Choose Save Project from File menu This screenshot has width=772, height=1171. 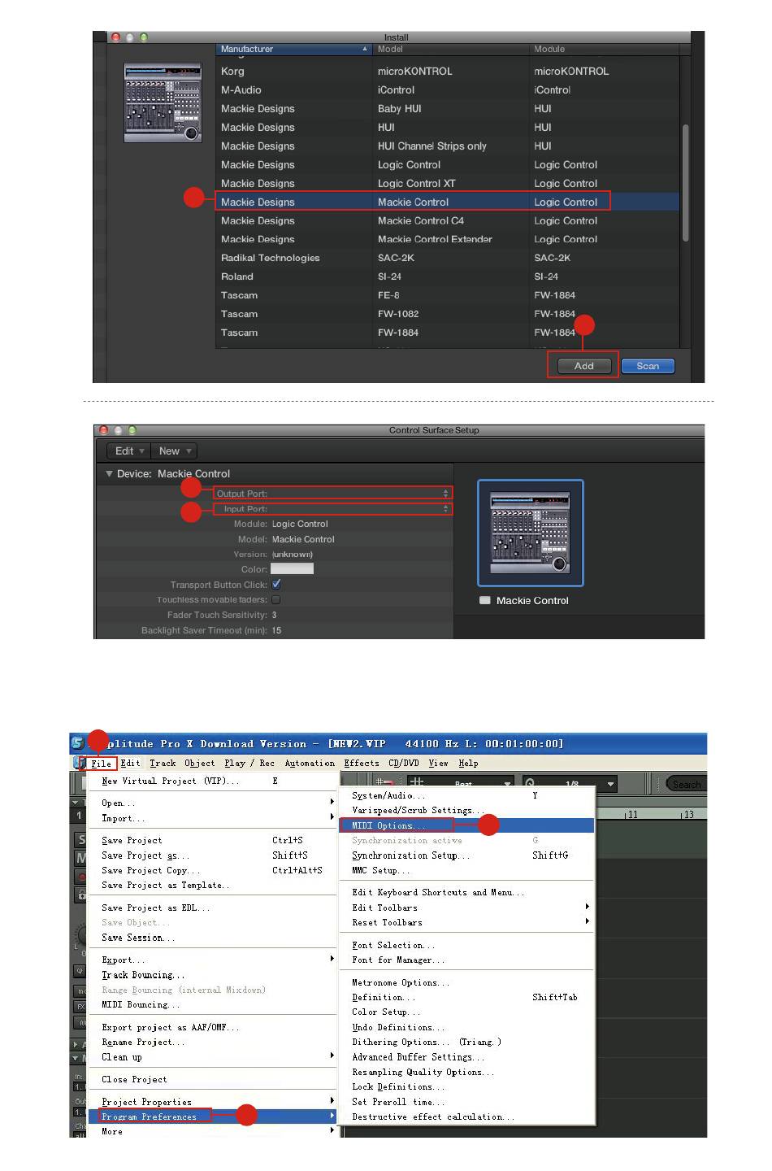(x=213, y=840)
